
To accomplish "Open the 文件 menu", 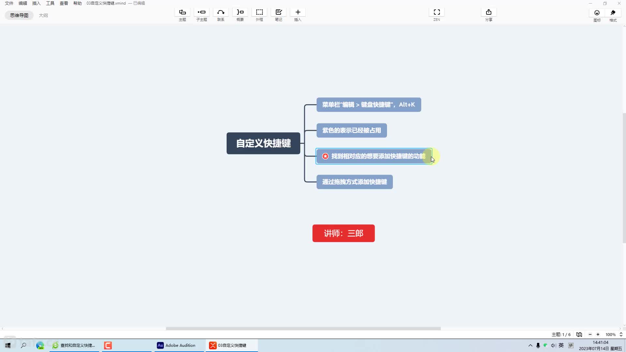I will pos(9,3).
